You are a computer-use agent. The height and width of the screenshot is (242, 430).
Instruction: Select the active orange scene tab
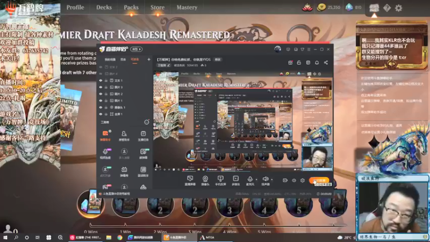pyautogui.click(x=135, y=59)
